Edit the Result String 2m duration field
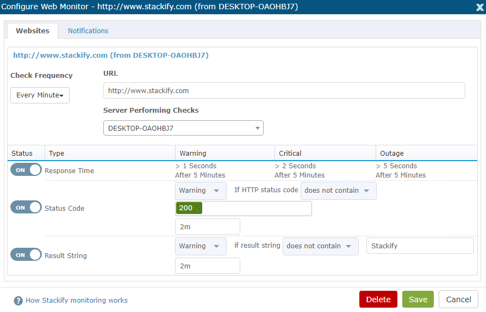Image resolution: width=486 pixels, height=312 pixels. pyautogui.click(x=207, y=266)
